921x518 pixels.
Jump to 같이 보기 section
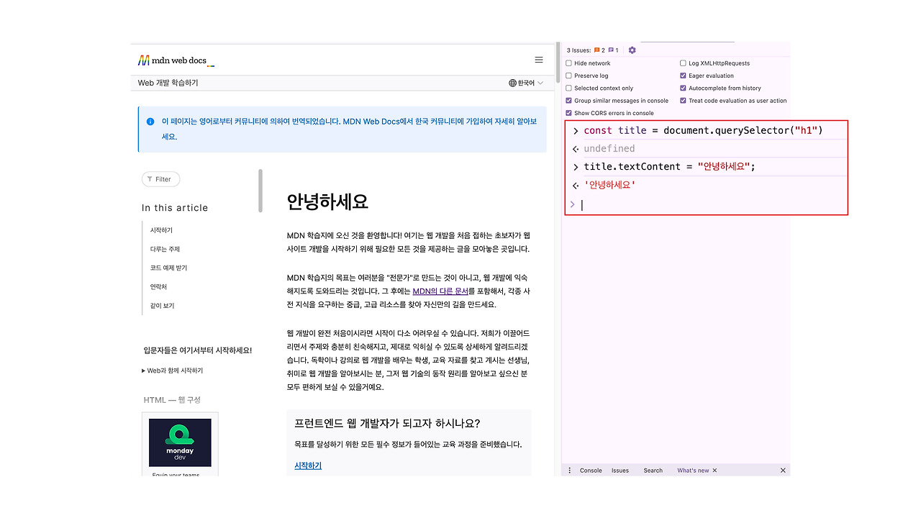pos(162,306)
